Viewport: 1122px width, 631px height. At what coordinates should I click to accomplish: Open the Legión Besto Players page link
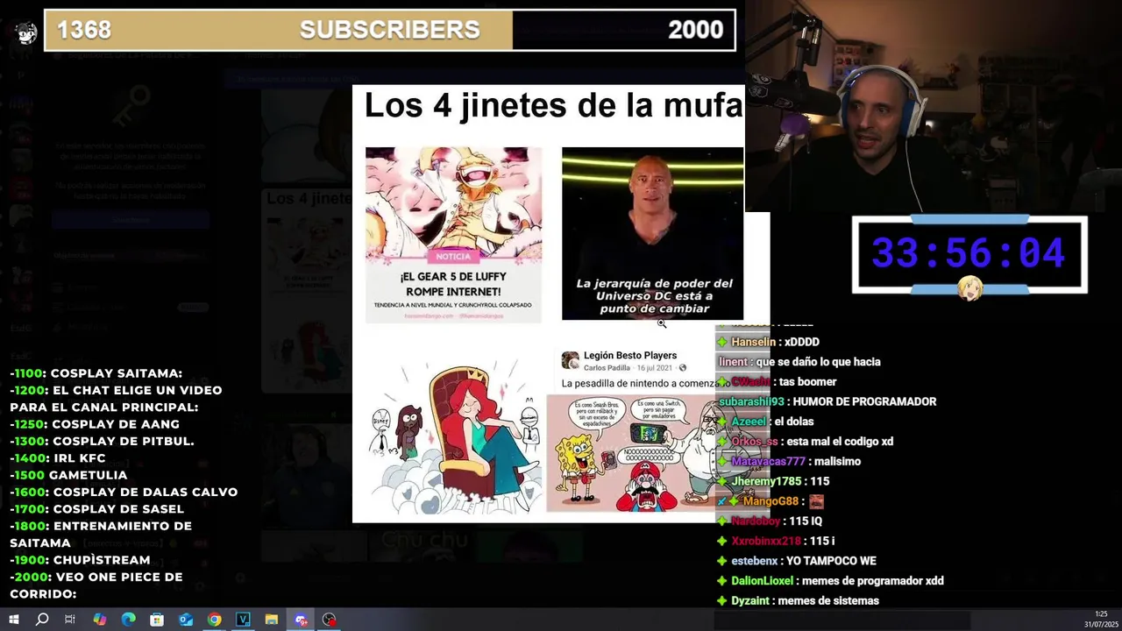[x=630, y=355]
